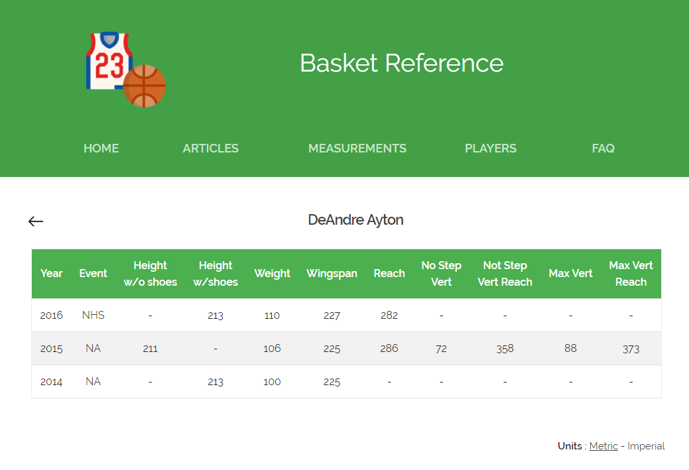Click the Wingspan column header
The image size is (689, 470).
(x=332, y=273)
